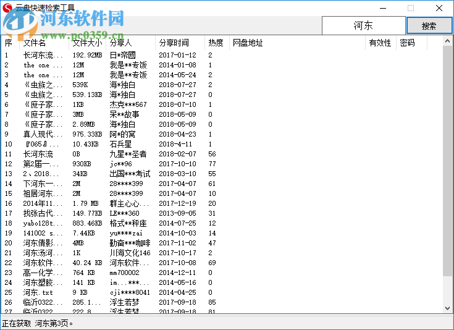Select row 3 with date 2014-05-24
This screenshot has width=454, height=330.
pos(222,75)
